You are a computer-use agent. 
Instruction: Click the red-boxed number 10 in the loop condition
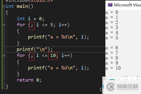coord(53,56)
